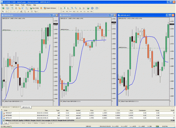Screen dimensions: 176x128
Task: Switch to M1 timeframe
Action: 63,12
